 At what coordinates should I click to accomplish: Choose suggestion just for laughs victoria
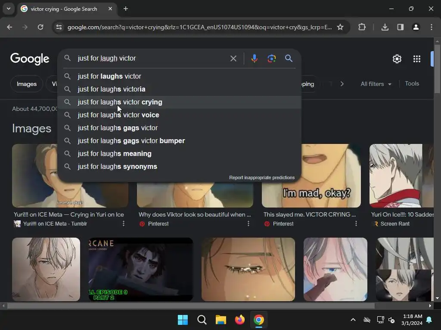pos(180,89)
